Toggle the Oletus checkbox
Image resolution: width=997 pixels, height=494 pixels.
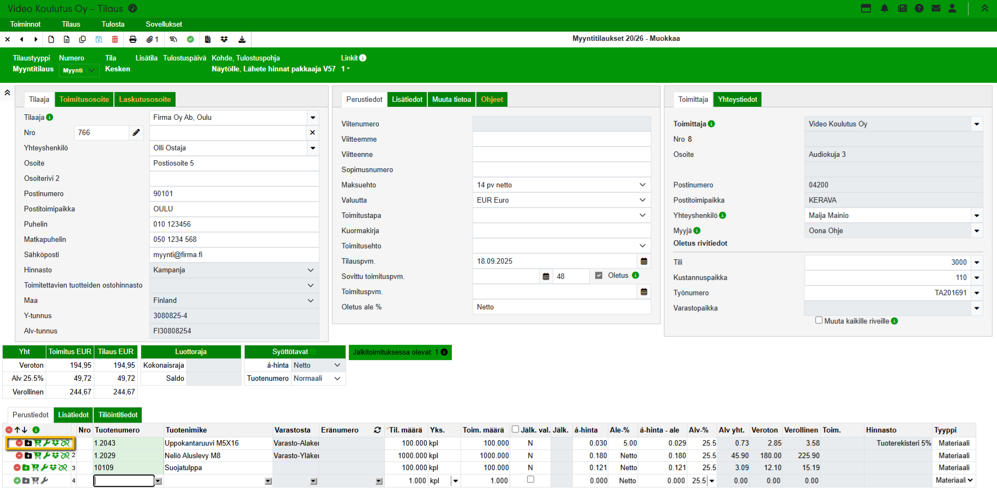[x=599, y=276]
